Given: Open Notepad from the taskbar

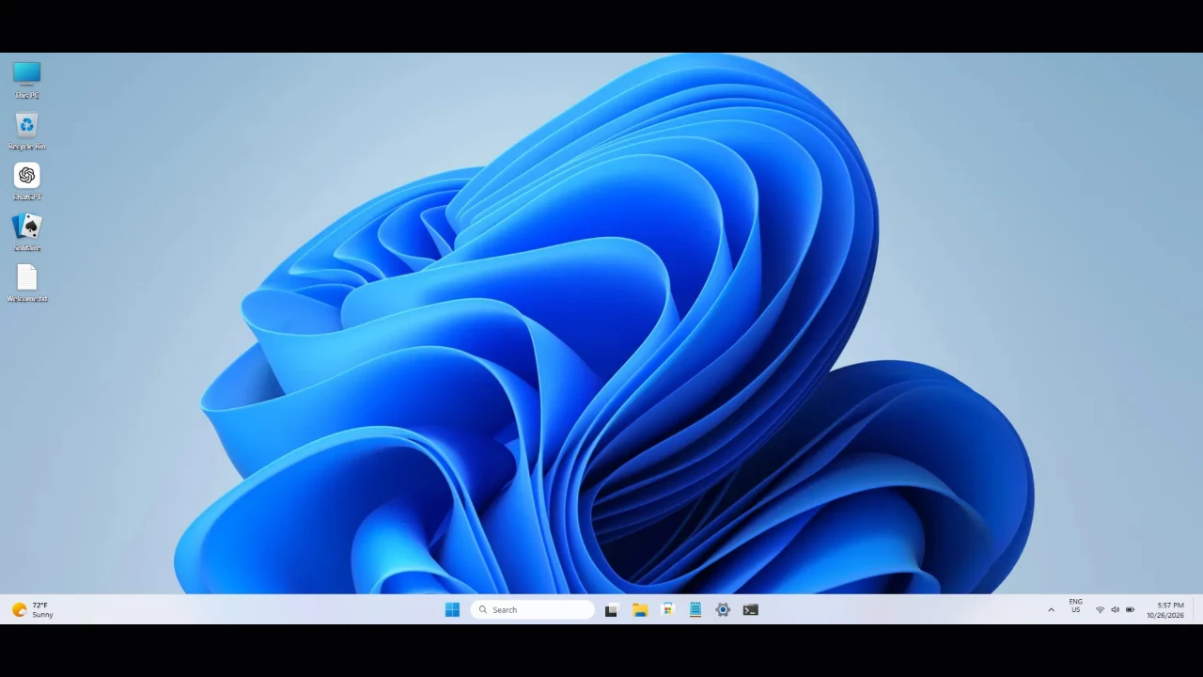Looking at the screenshot, I should [x=695, y=609].
